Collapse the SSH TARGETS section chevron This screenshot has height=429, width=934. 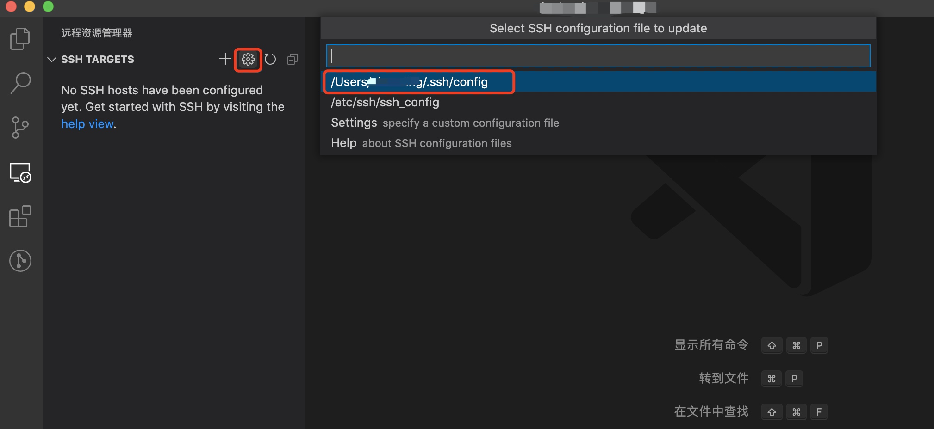click(x=52, y=59)
